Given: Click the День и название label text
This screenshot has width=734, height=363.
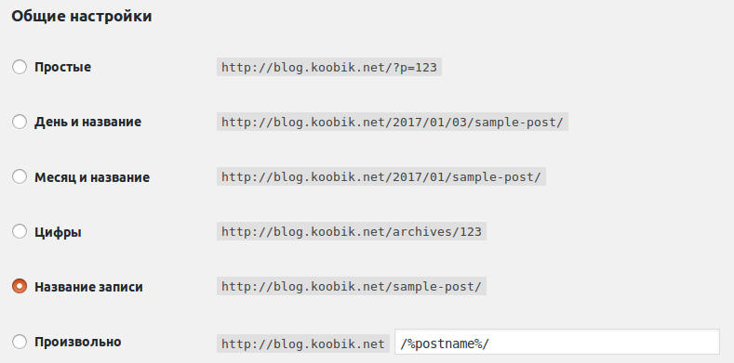Looking at the screenshot, I should pos(87,122).
